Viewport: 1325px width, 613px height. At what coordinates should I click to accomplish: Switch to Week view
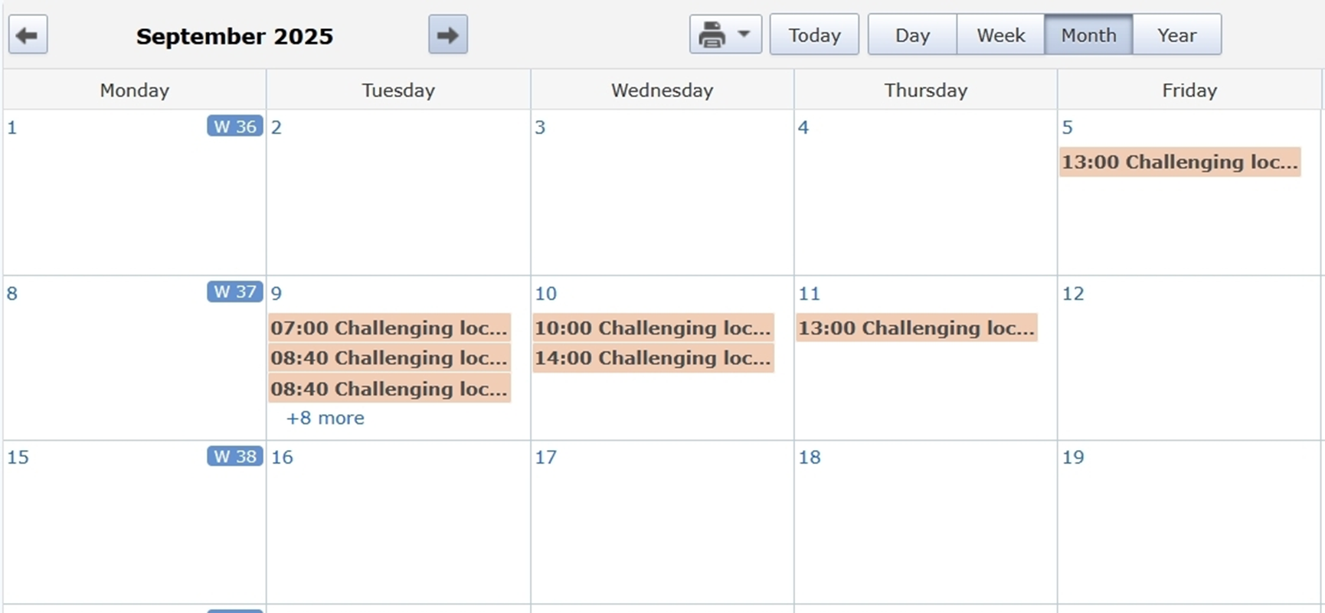[1000, 35]
